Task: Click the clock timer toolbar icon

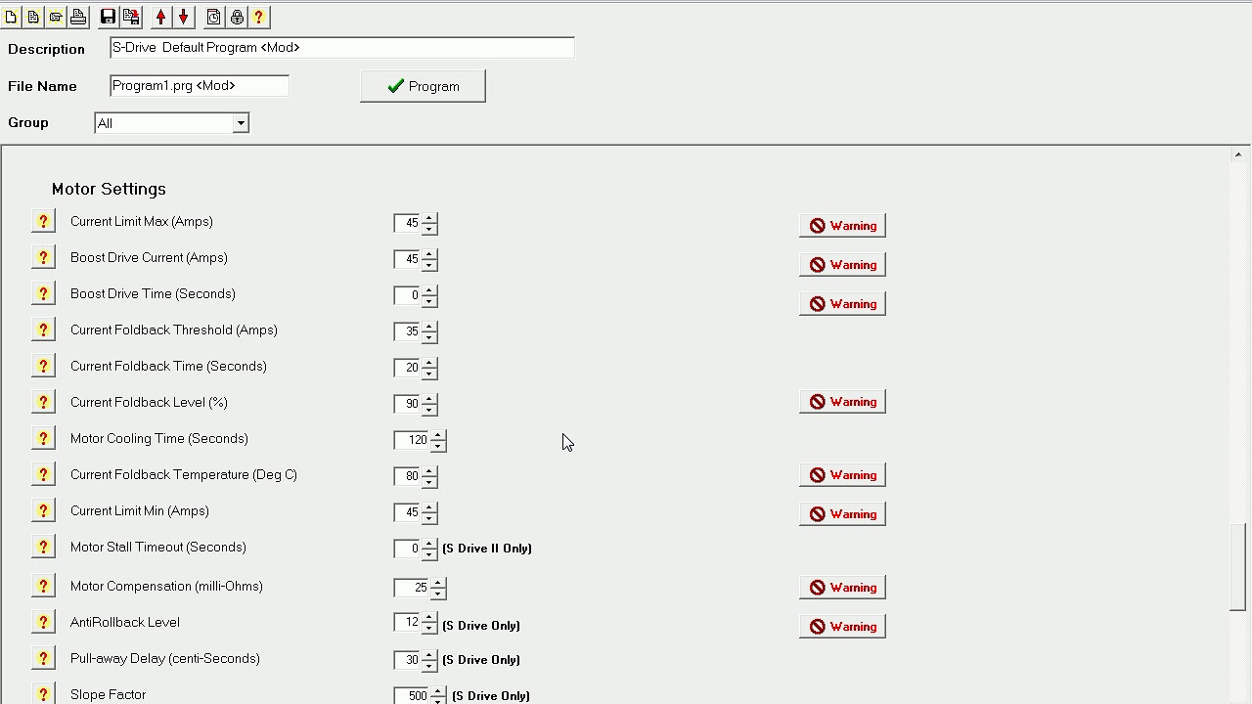Action: (x=214, y=17)
